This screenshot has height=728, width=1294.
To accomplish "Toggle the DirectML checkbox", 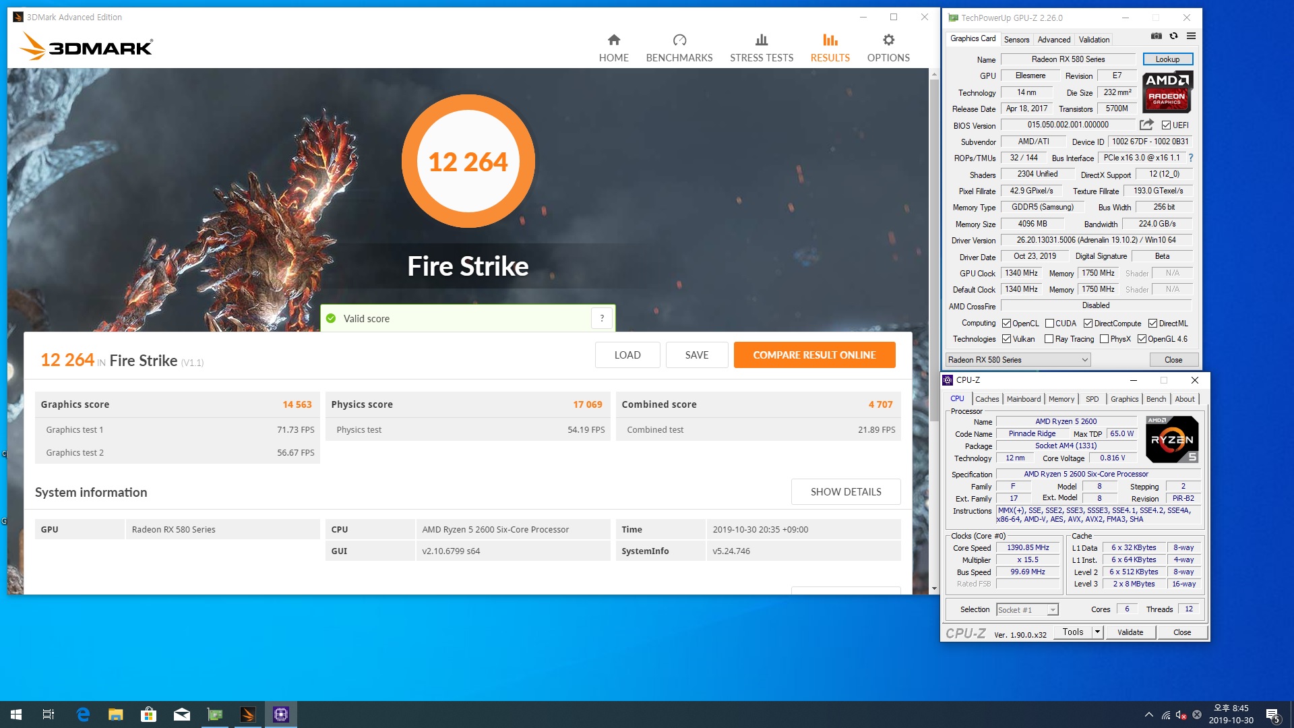I will point(1152,324).
